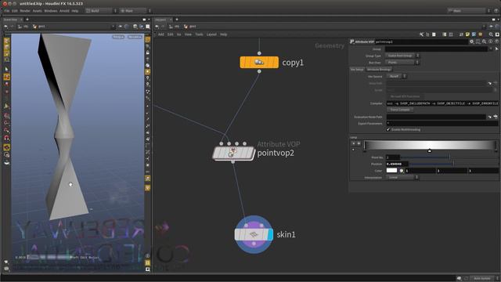Click the network editor wrench tools icon

[421, 34]
